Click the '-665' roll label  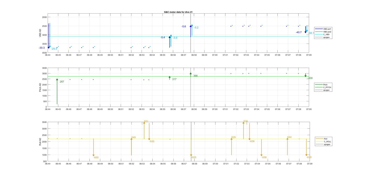pyautogui.click(x=96, y=158)
